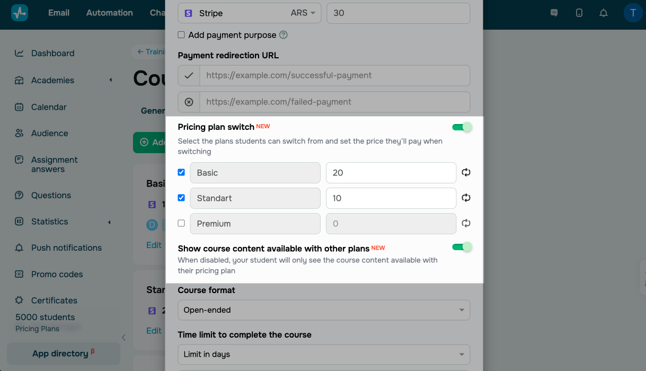Go to Promo codes in sidebar
Viewport: 646px width, 371px height.
point(57,274)
